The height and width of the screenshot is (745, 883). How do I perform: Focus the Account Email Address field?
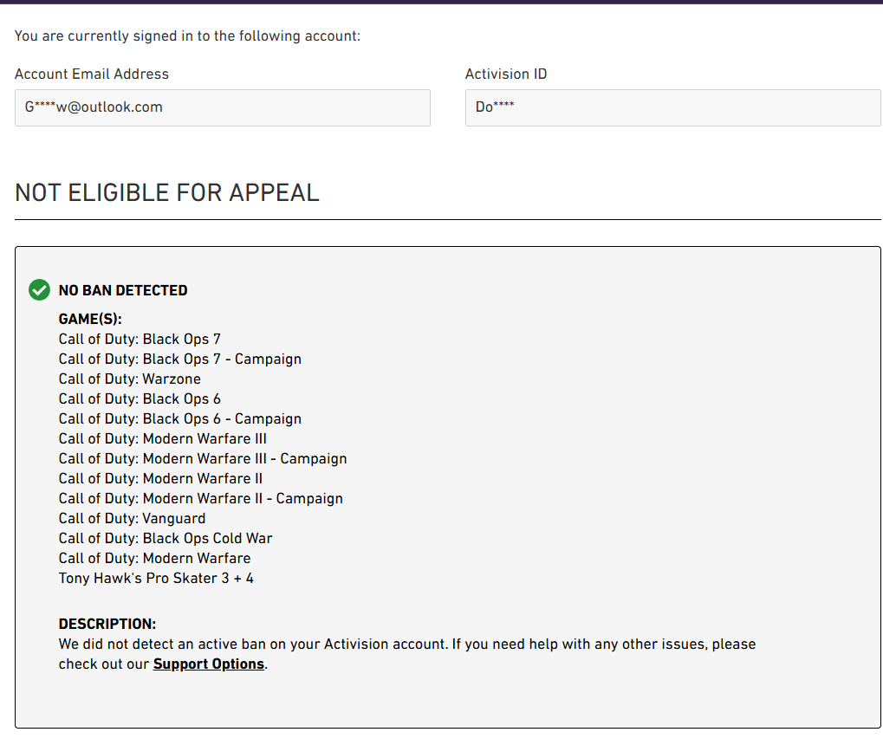223,107
